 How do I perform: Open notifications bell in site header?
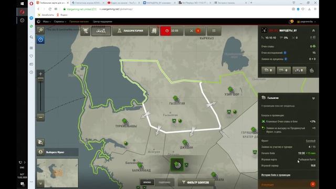pyautogui.click(x=291, y=22)
